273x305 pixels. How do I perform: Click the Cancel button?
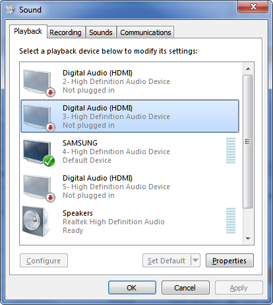tap(185, 288)
